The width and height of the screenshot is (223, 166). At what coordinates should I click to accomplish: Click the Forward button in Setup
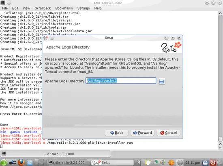pyautogui.click(x=142, y=133)
